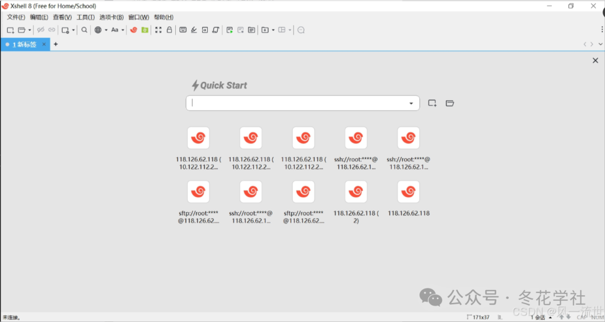Click the highlighter pen icon
The height and width of the screenshot is (322, 605).
194,30
